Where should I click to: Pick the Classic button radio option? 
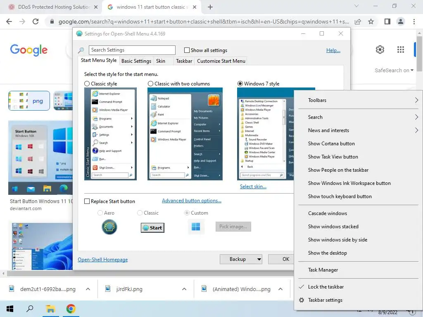pos(140,213)
